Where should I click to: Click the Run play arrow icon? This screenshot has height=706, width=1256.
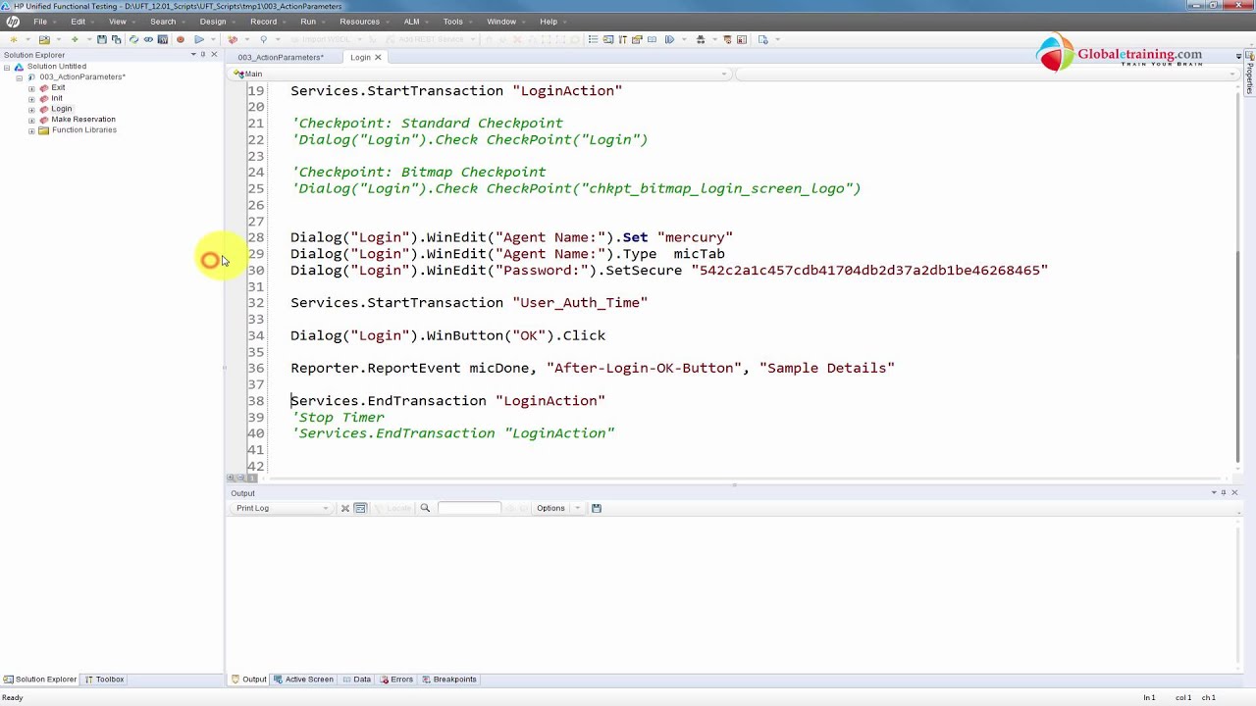pos(199,39)
